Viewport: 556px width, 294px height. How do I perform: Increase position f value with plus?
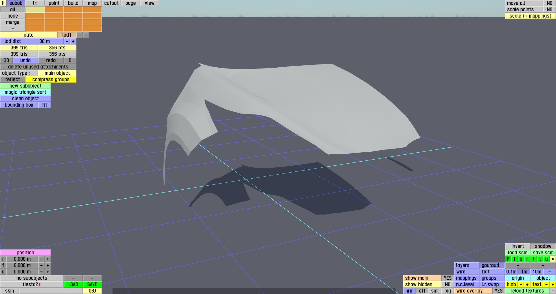(x=48, y=265)
